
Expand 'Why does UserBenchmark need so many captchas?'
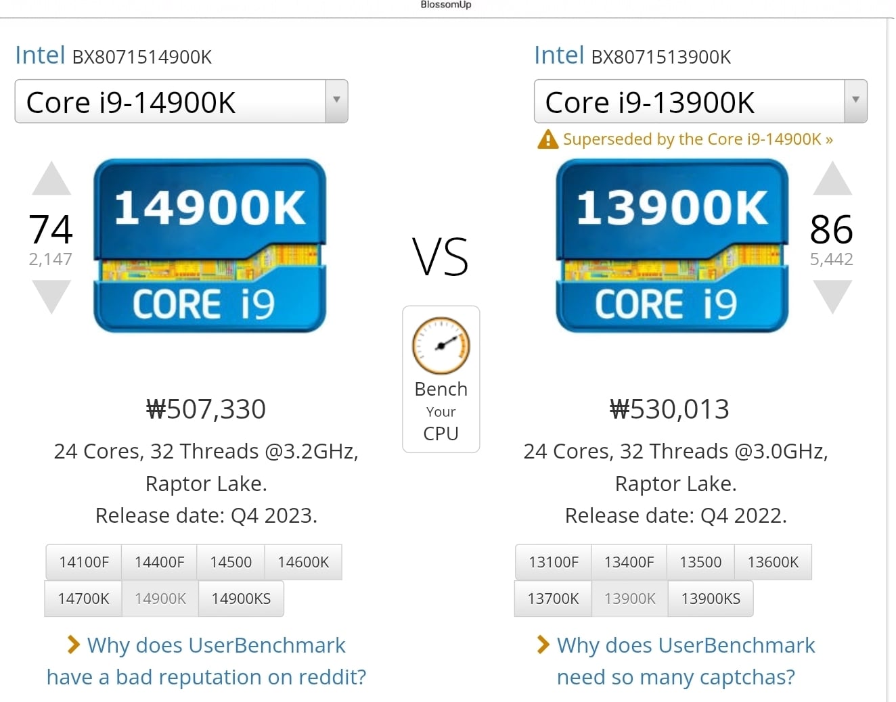pyautogui.click(x=686, y=661)
